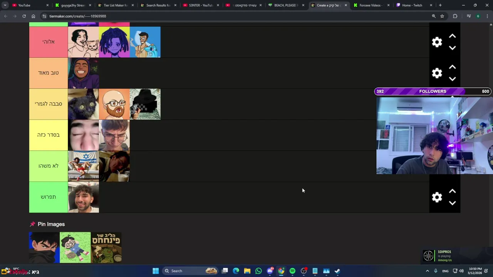
Task: Select the בסדר כזה tier label
Action: tap(49, 135)
